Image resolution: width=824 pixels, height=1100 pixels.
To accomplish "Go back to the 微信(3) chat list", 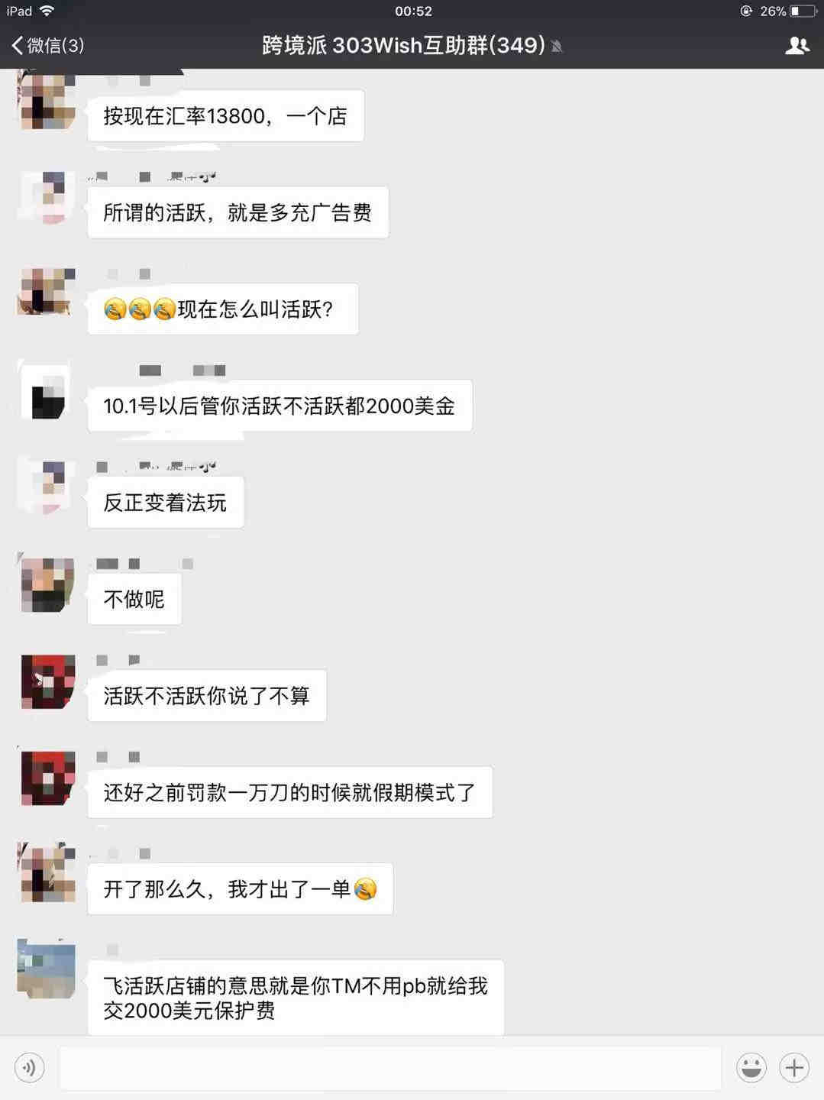I will pos(47,46).
